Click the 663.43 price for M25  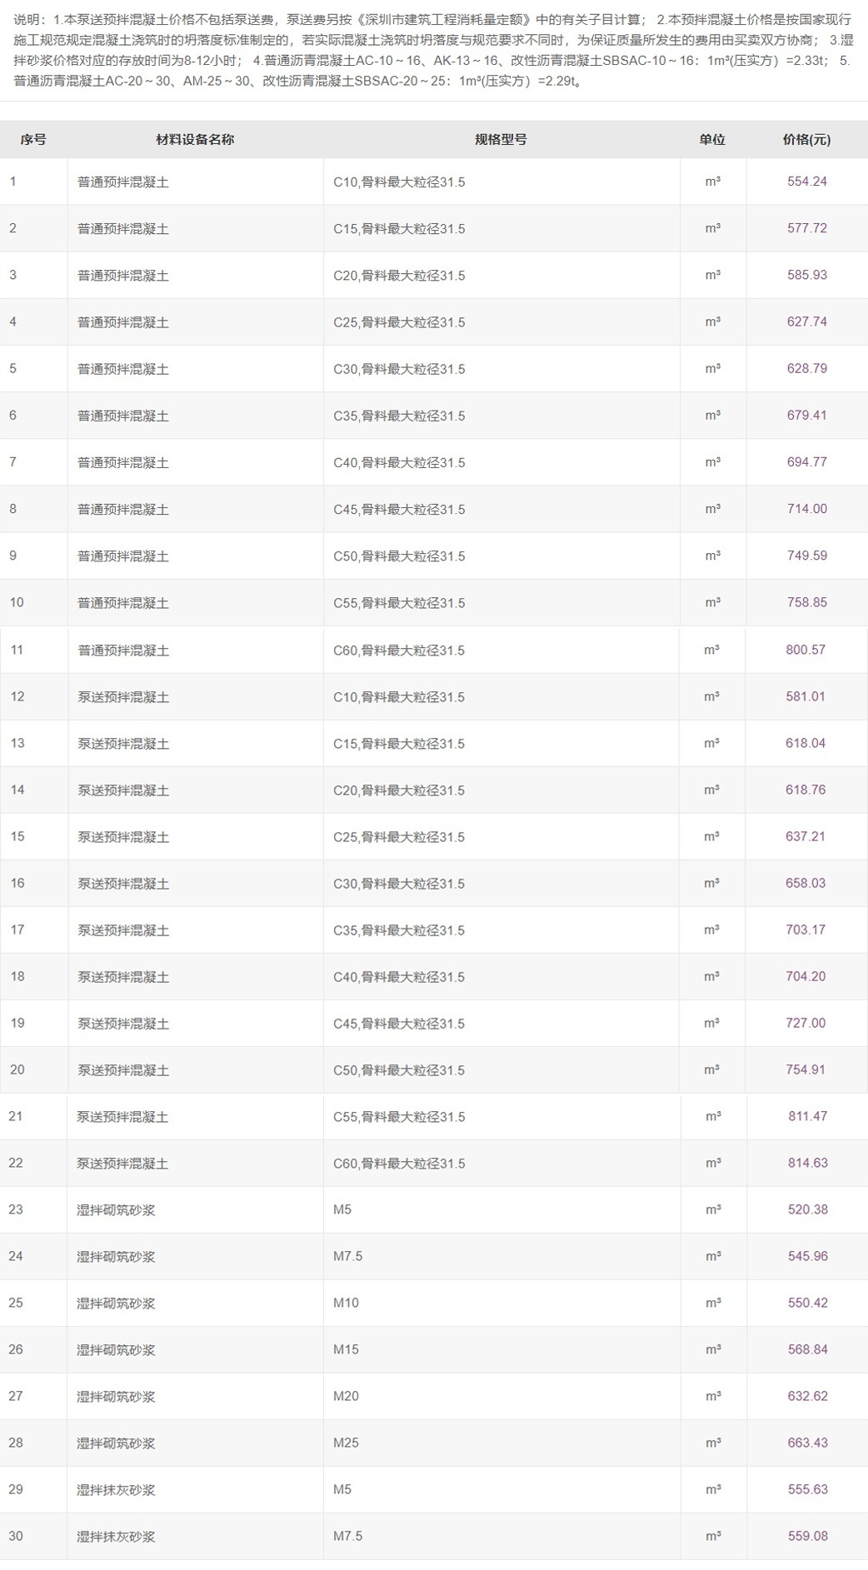tap(807, 1443)
